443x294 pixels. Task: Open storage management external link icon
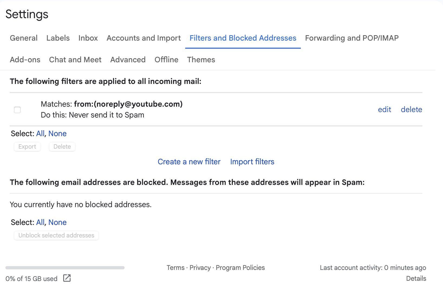tap(67, 278)
